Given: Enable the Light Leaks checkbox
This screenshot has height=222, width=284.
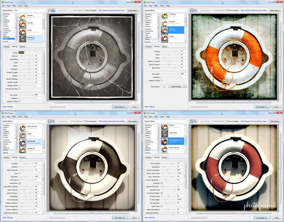Looking at the screenshot, I should (x=161, y=206).
